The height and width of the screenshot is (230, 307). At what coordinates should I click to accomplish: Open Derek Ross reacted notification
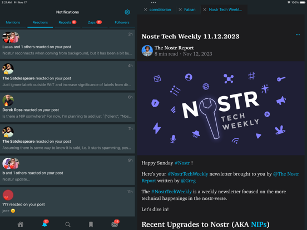tap(67, 107)
